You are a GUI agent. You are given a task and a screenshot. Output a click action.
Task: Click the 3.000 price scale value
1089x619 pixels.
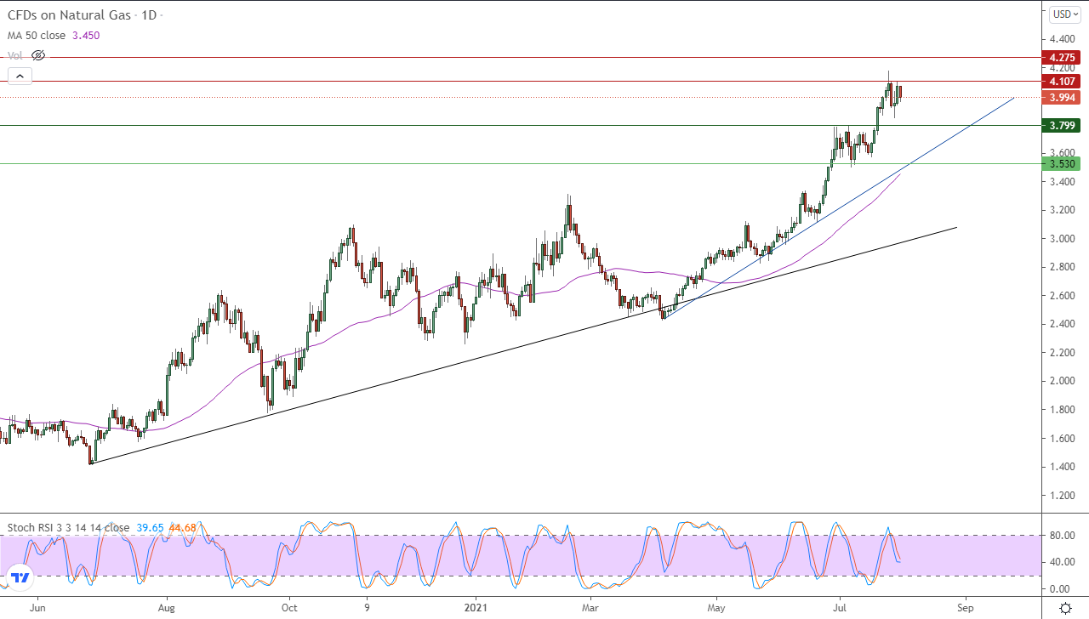coord(1063,239)
